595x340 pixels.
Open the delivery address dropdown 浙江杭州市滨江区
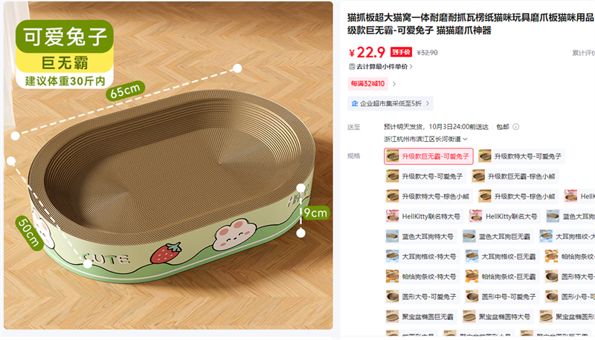click(425, 139)
